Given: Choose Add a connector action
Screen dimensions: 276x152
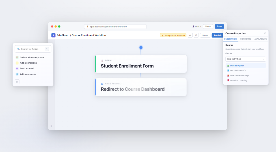Looking at the screenshot, I should click(x=33, y=74).
